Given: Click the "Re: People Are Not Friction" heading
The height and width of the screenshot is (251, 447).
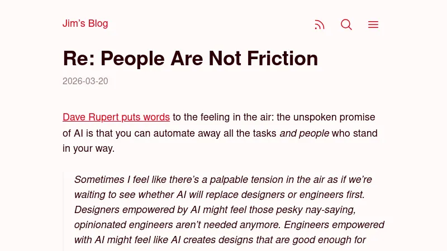Looking at the screenshot, I should (x=190, y=58).
